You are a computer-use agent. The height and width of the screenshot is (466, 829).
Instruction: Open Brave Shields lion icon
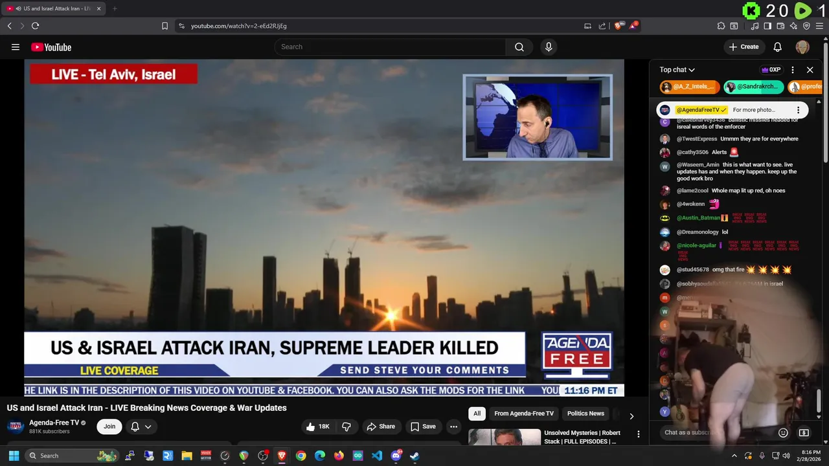pyautogui.click(x=619, y=26)
